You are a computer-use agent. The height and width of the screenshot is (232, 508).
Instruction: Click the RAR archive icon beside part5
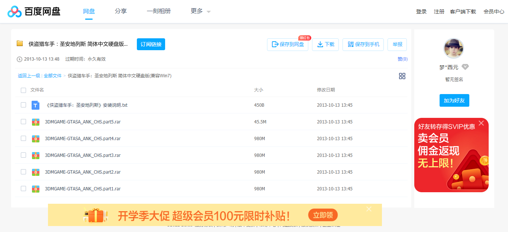pos(35,122)
